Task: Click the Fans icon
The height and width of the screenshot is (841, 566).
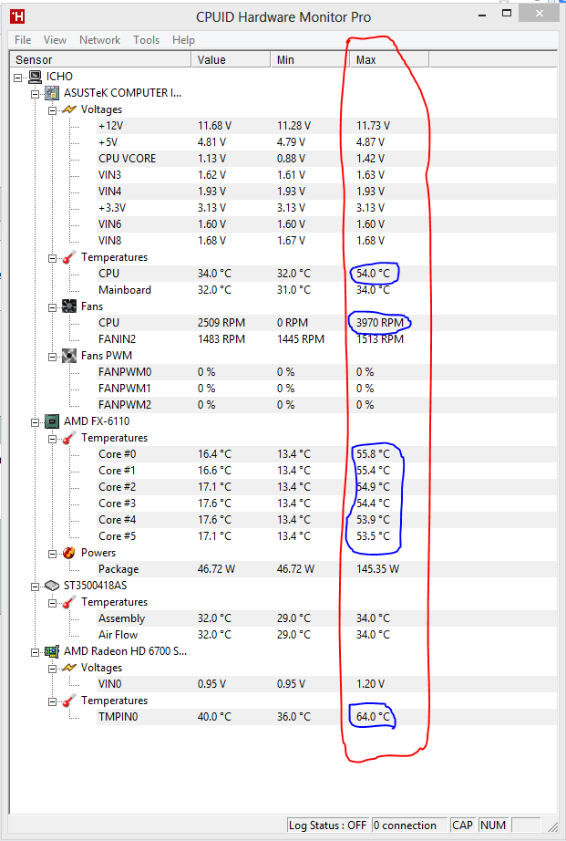Action: pyautogui.click(x=69, y=306)
